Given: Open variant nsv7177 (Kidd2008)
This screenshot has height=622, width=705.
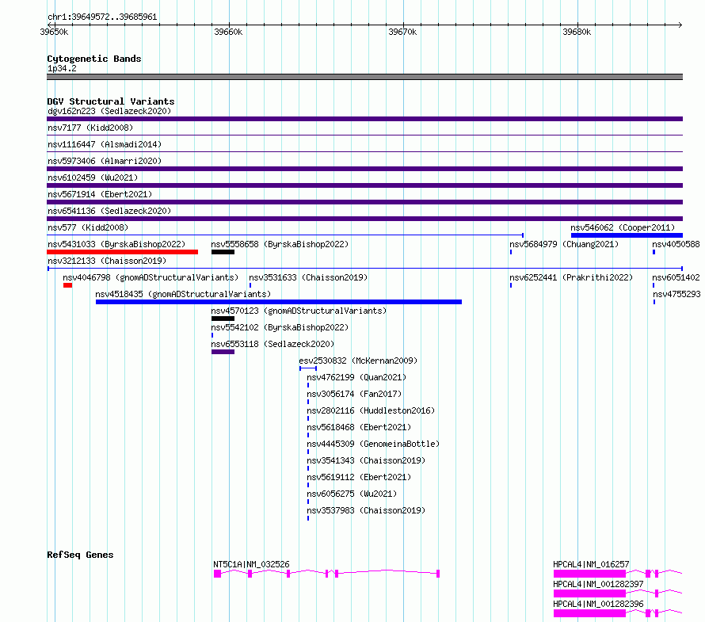Looking at the screenshot, I should tap(90, 128).
